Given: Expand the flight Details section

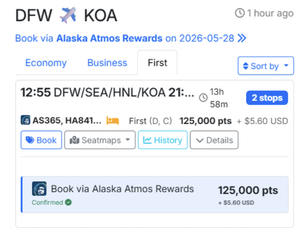Looking at the screenshot, I should point(214,140).
